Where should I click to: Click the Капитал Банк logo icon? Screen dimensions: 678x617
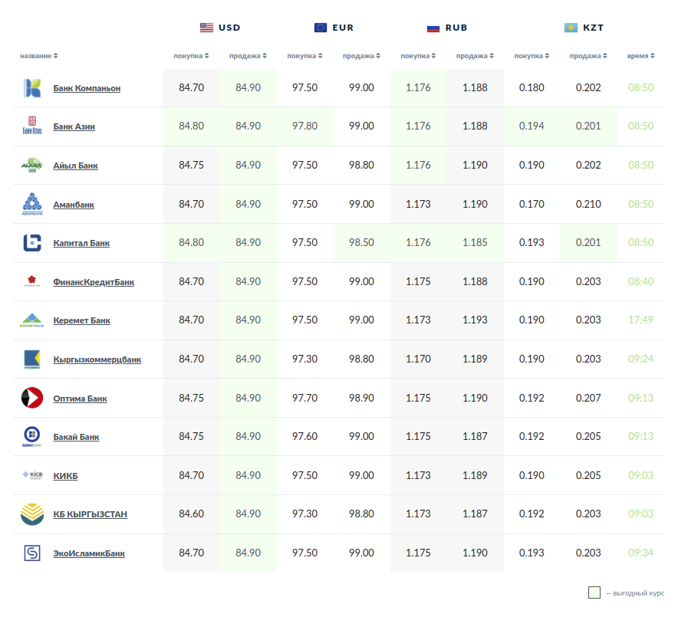[x=31, y=243]
